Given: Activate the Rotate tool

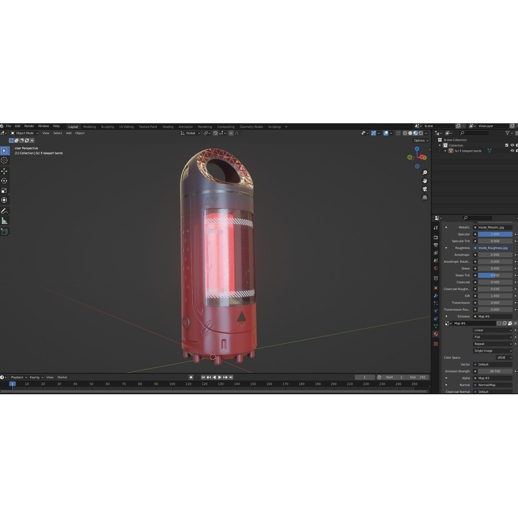Looking at the screenshot, I should (x=4, y=180).
